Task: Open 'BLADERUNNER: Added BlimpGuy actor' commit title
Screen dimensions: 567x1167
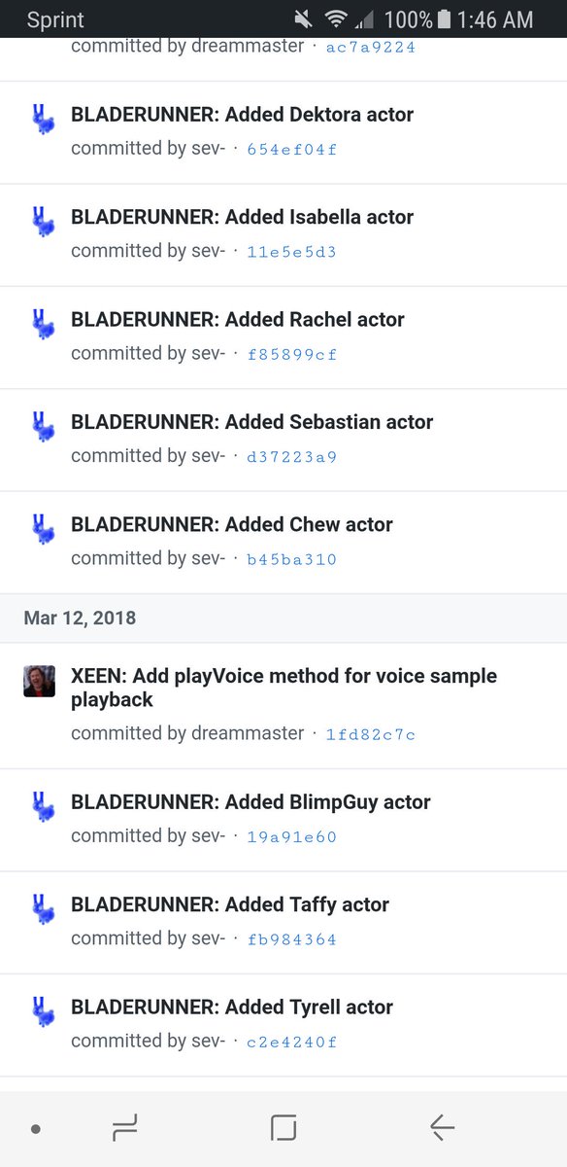Action: [x=250, y=802]
